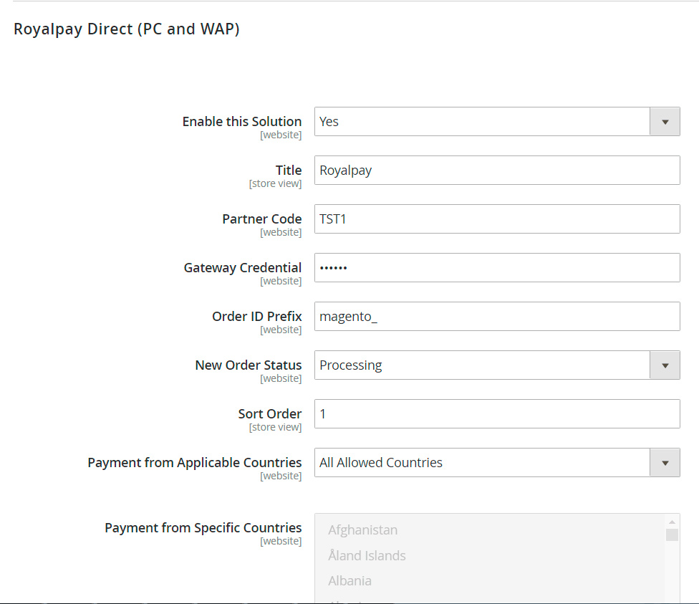This screenshot has height=604, width=699.
Task: Focus the Title input containing Royalpay
Action: click(497, 170)
